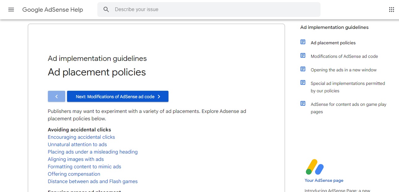Click the article icon beside Opening the ads in a new window

303,69
